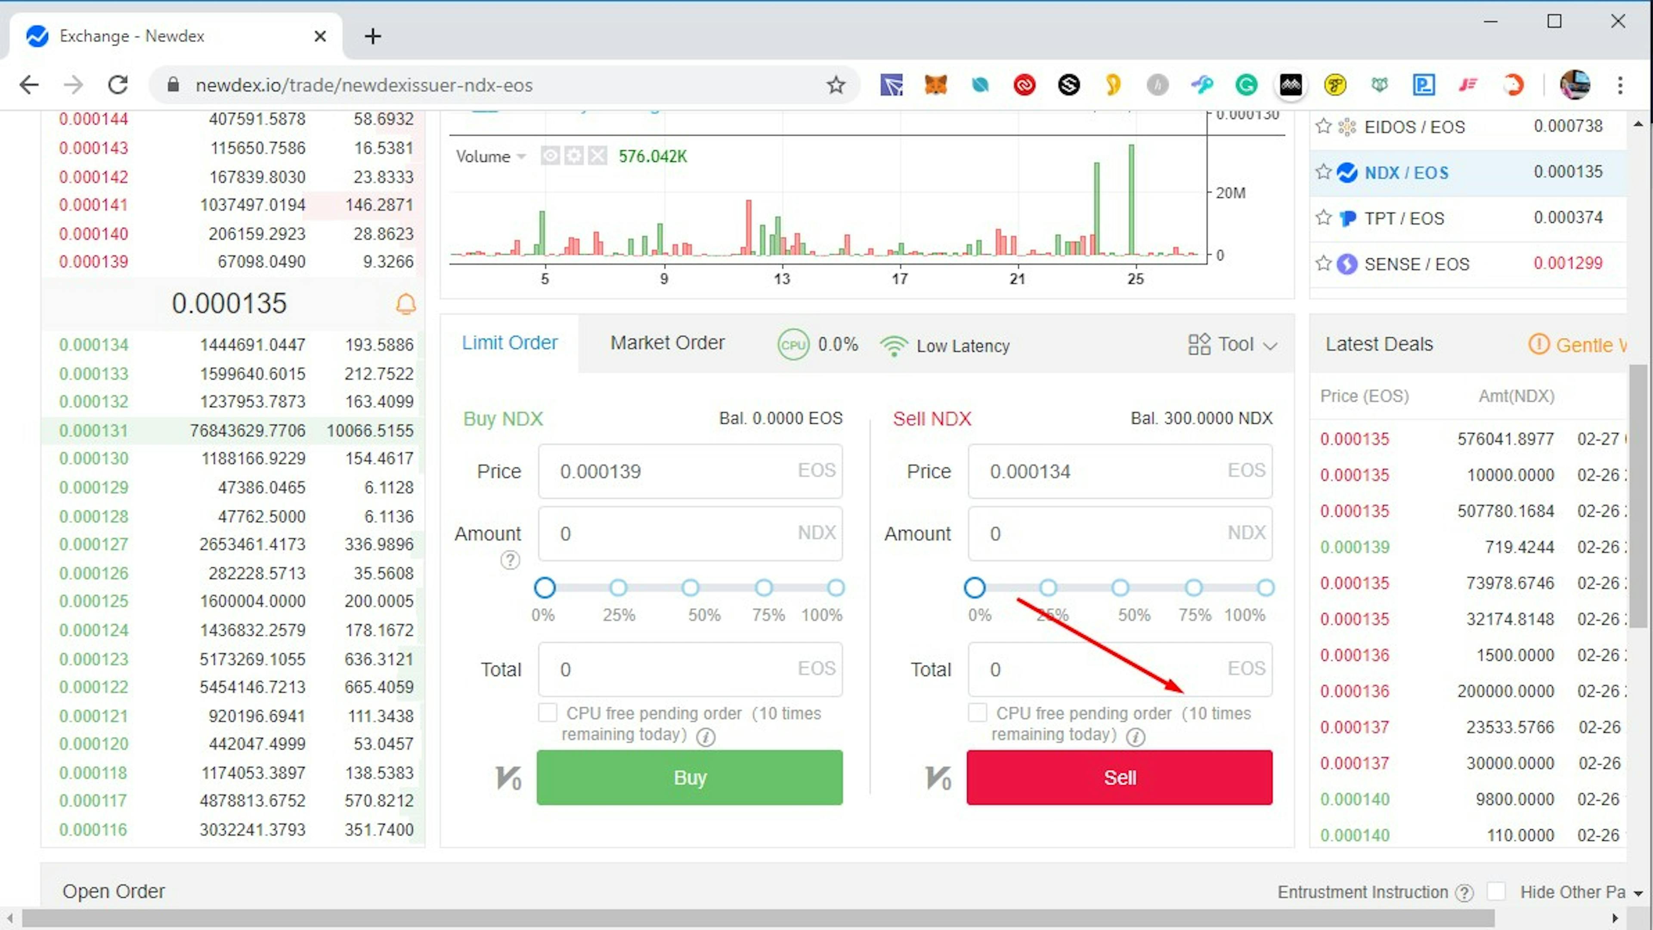Open info for Buy CPU free pending order
1653x930 pixels.
point(706,737)
